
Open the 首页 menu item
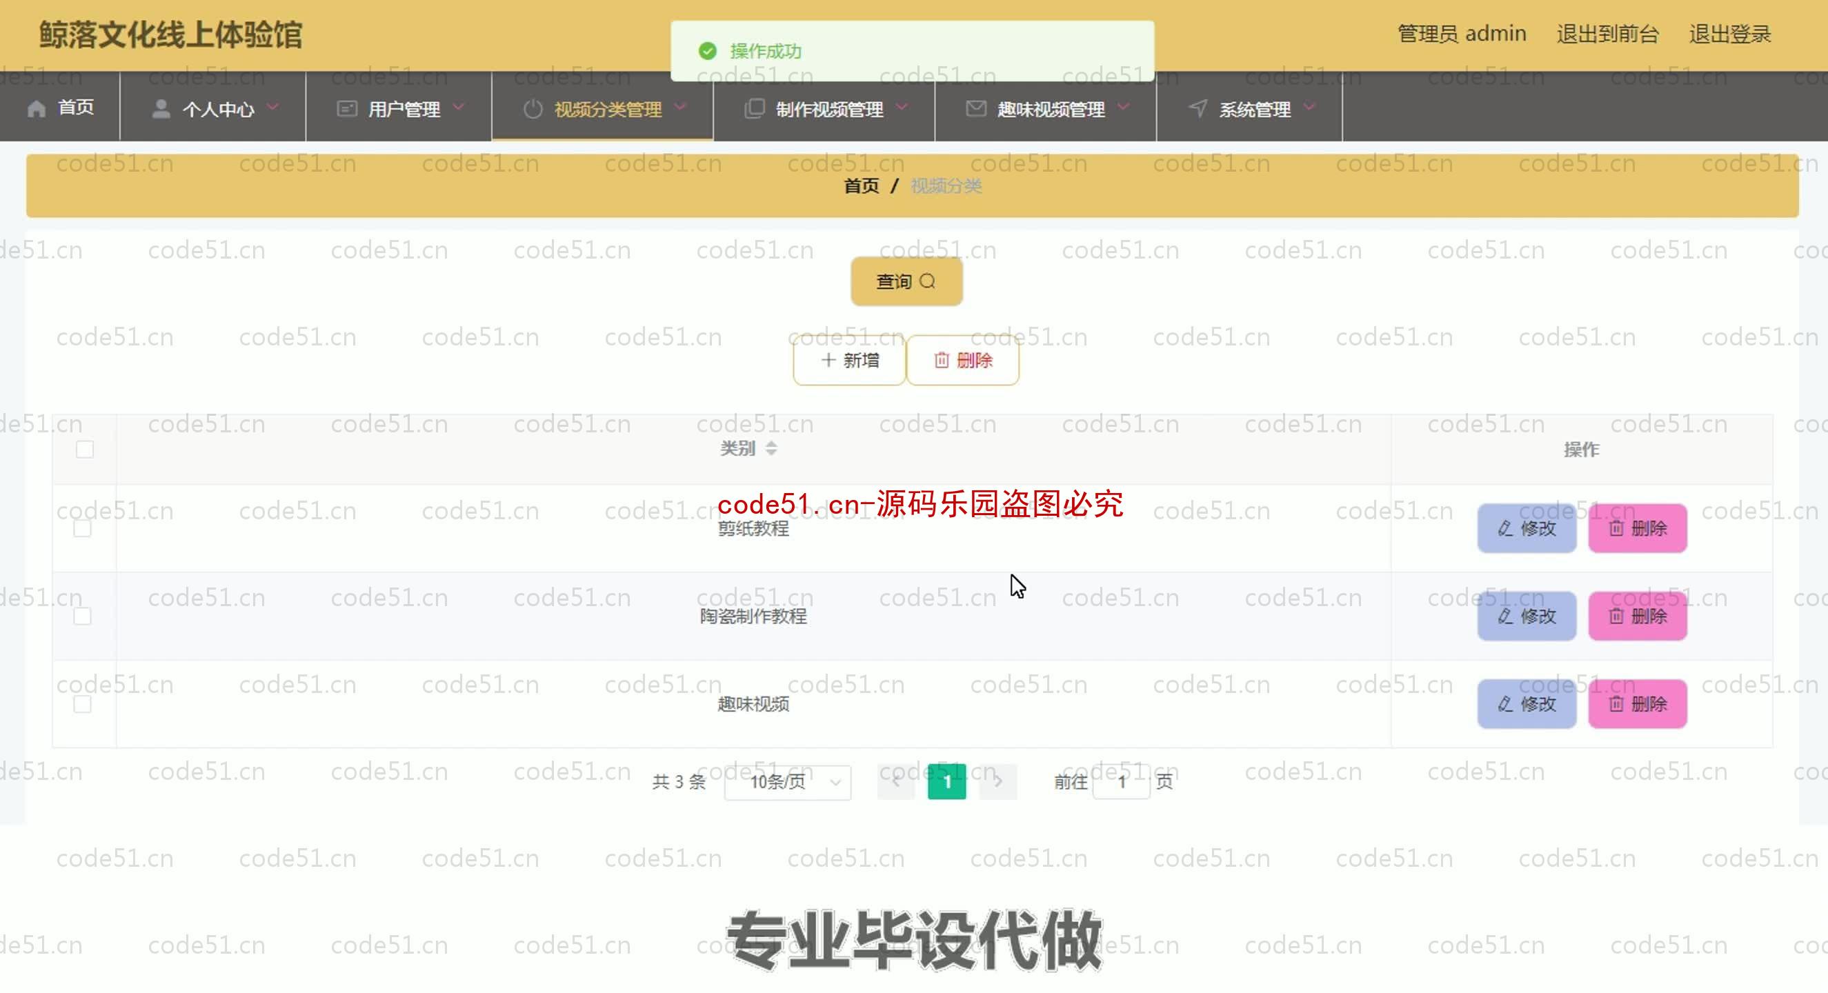60,108
